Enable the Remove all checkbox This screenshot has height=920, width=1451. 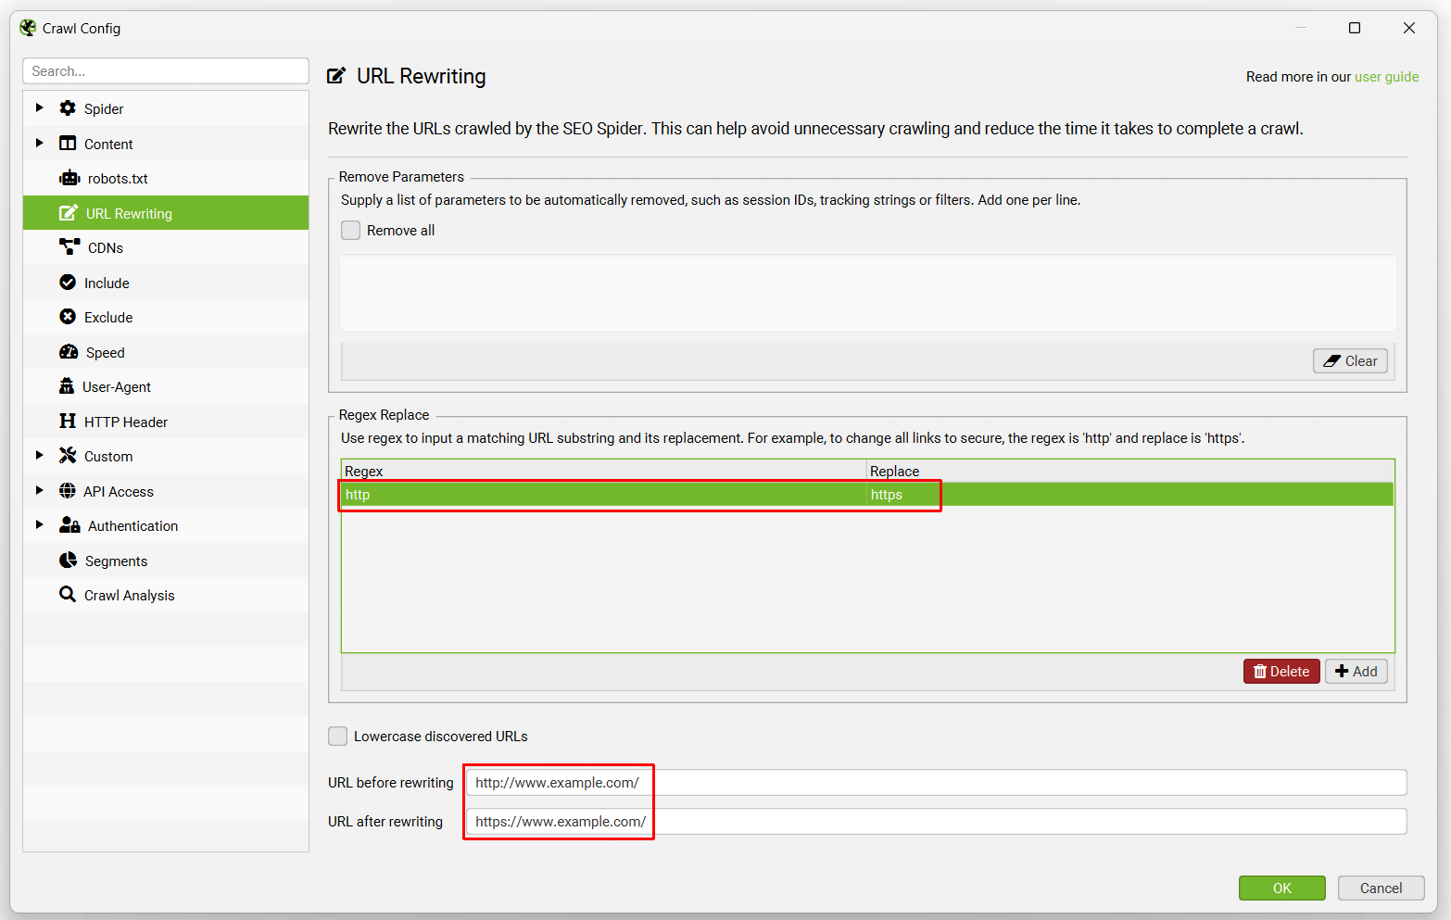click(350, 230)
